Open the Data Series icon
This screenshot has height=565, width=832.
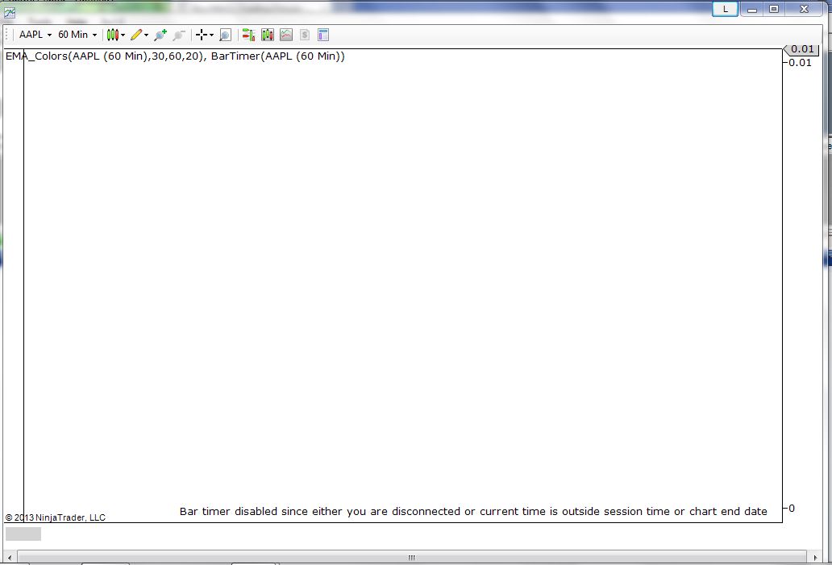268,35
